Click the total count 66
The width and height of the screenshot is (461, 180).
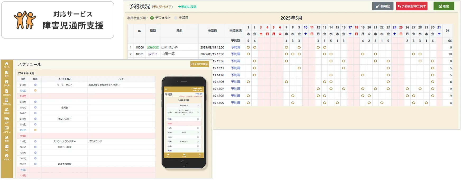(x=450, y=41)
